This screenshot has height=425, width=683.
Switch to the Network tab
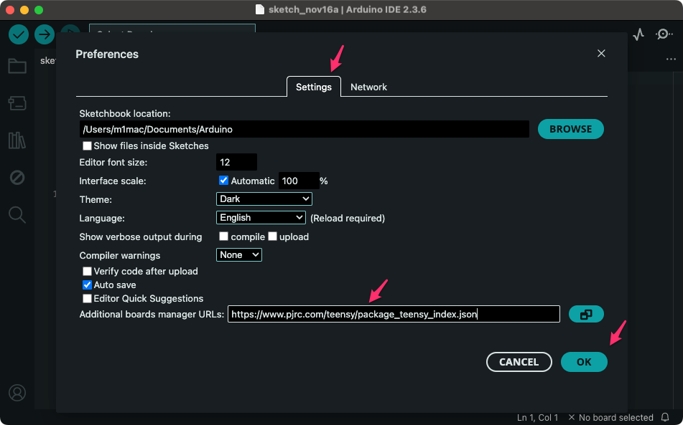point(368,87)
